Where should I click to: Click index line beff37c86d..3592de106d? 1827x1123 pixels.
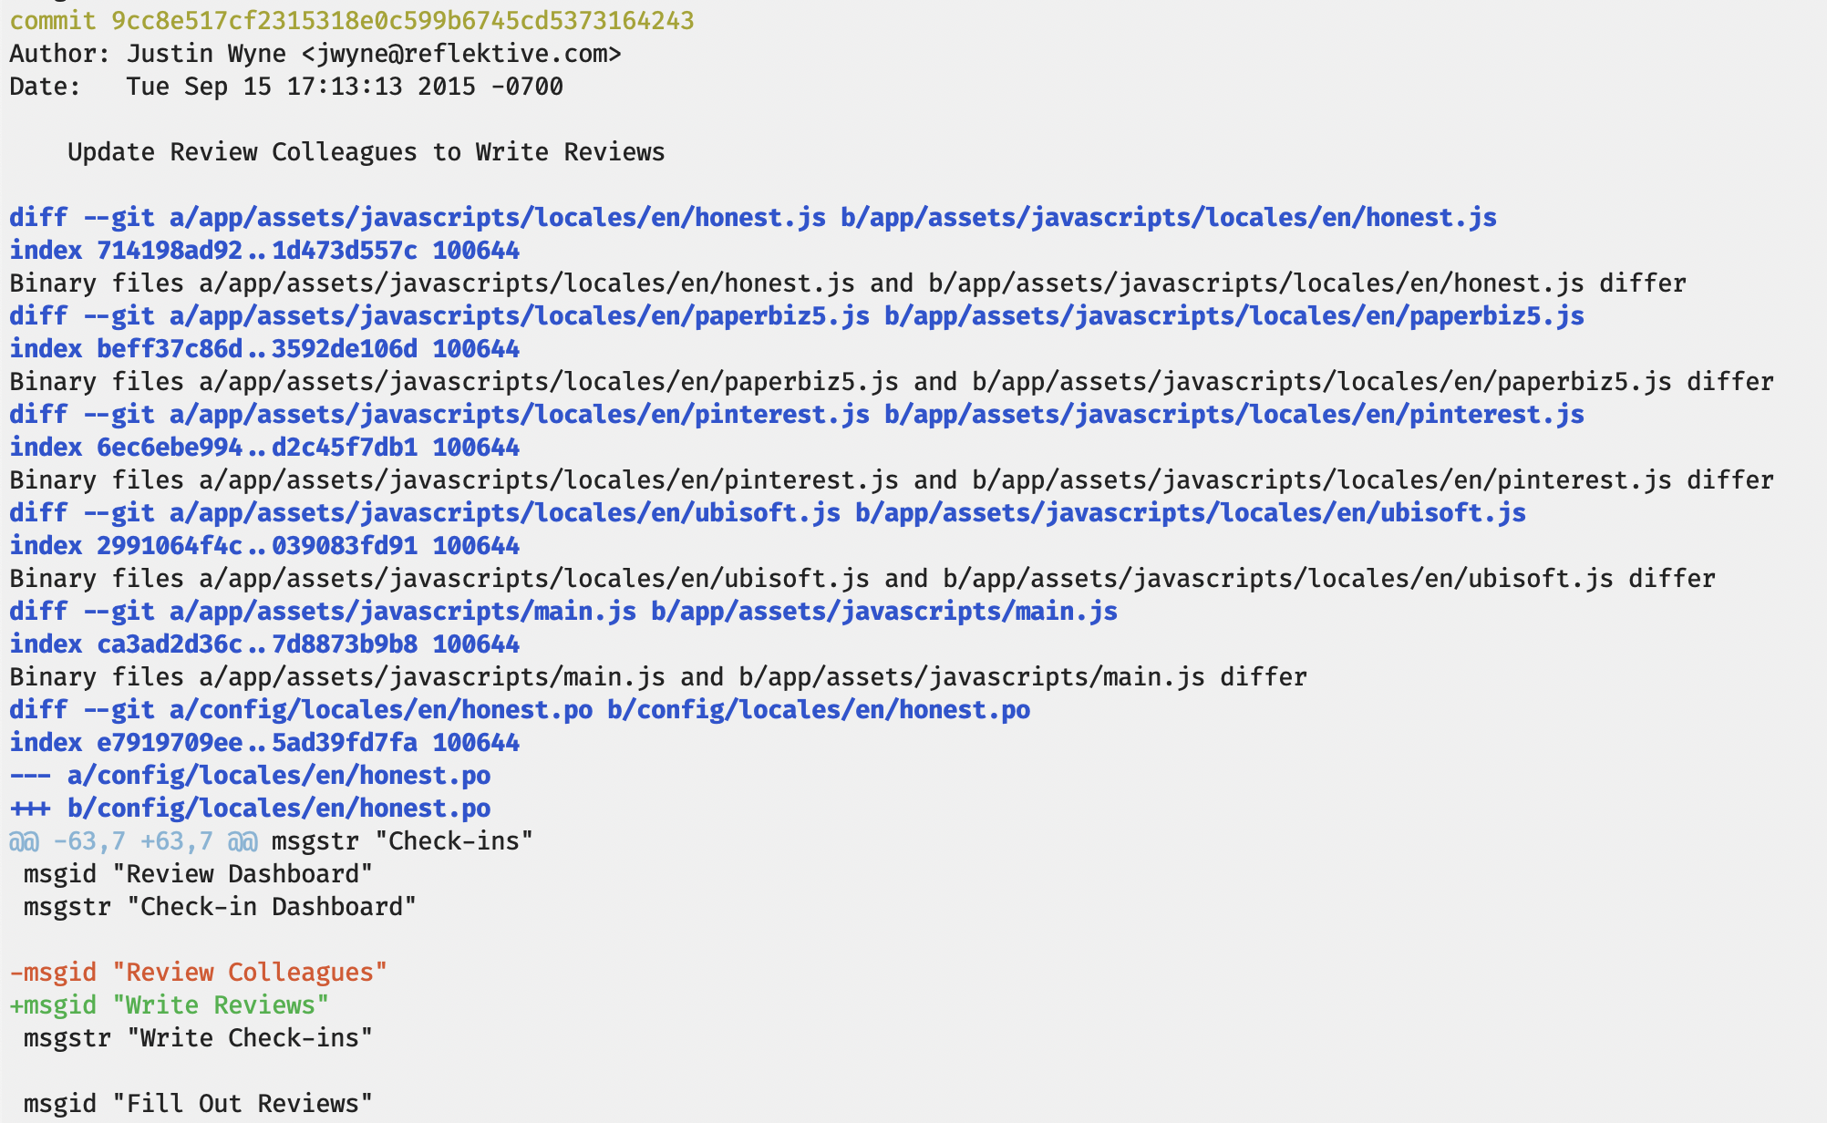[264, 349]
